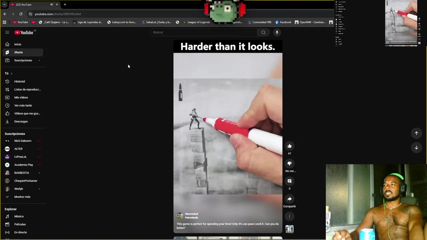Open the three-dot more options menu
427x240 pixels.
coord(290,216)
